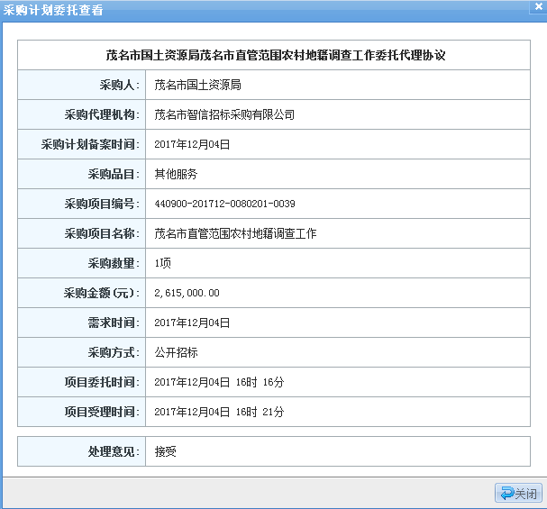Click the amount 2,615,000.00
The width and height of the screenshot is (547, 509).
(x=187, y=293)
